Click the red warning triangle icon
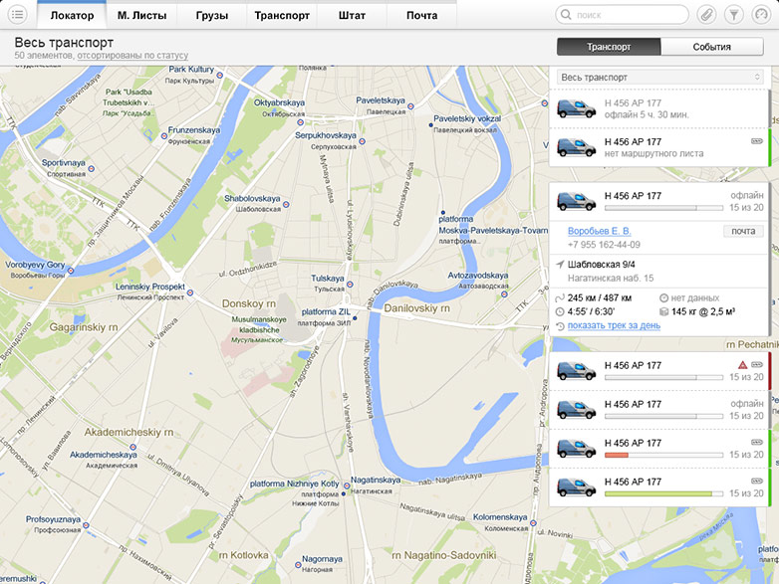 [743, 365]
